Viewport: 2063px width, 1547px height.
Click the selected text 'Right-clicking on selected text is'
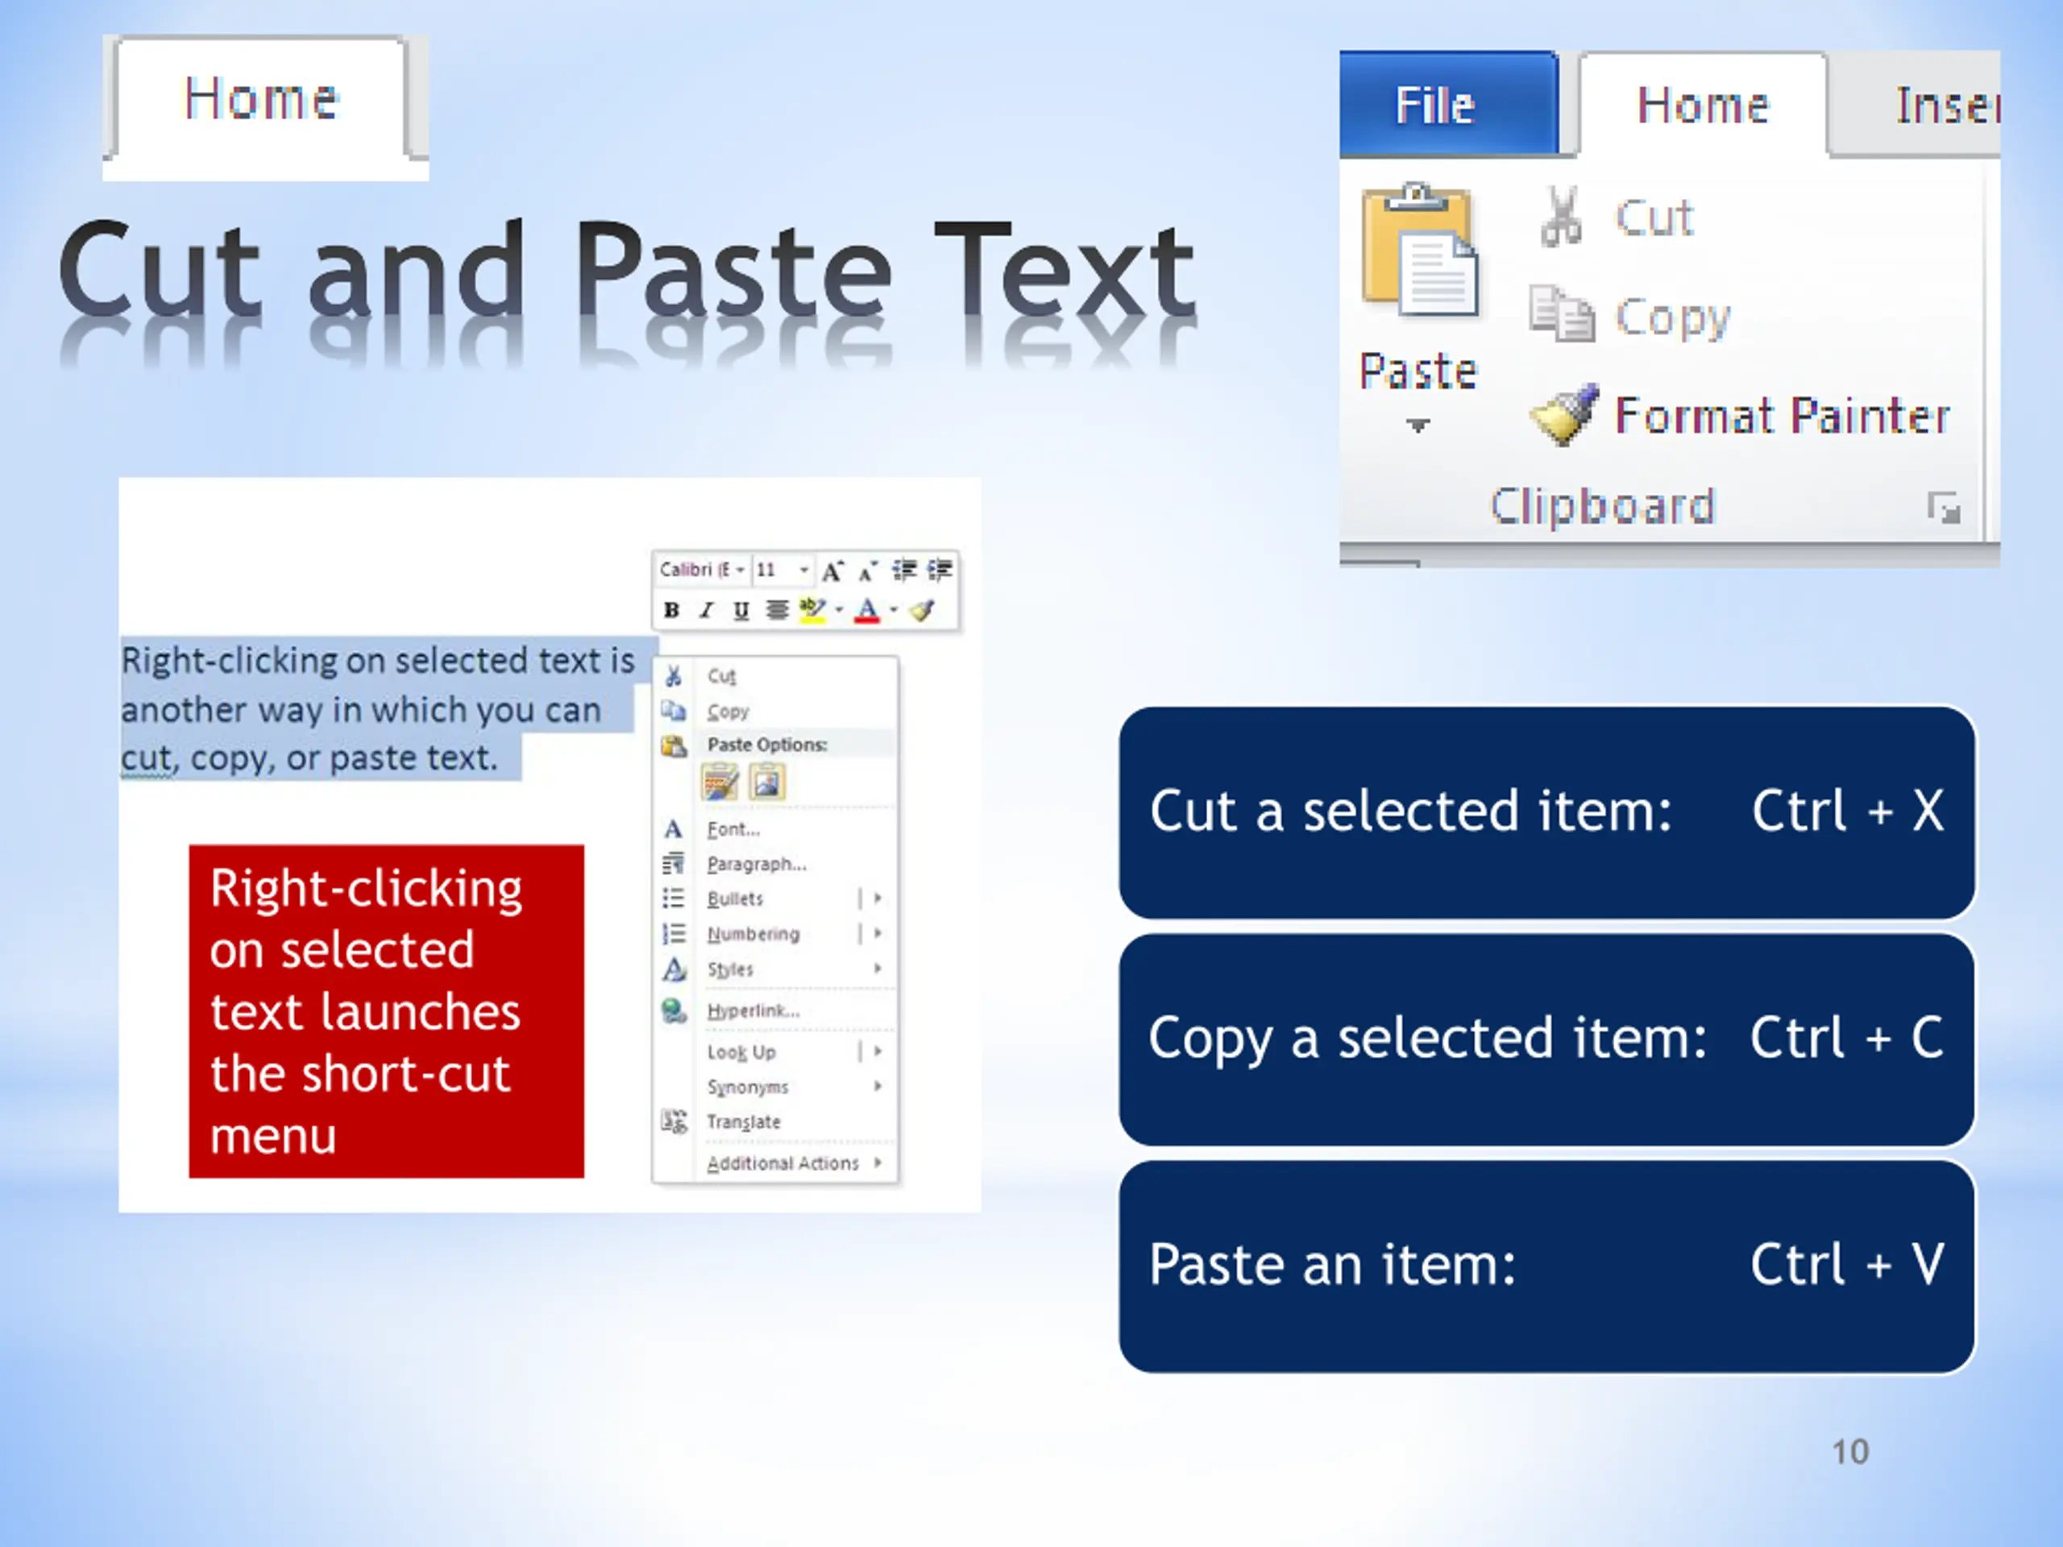point(379,662)
